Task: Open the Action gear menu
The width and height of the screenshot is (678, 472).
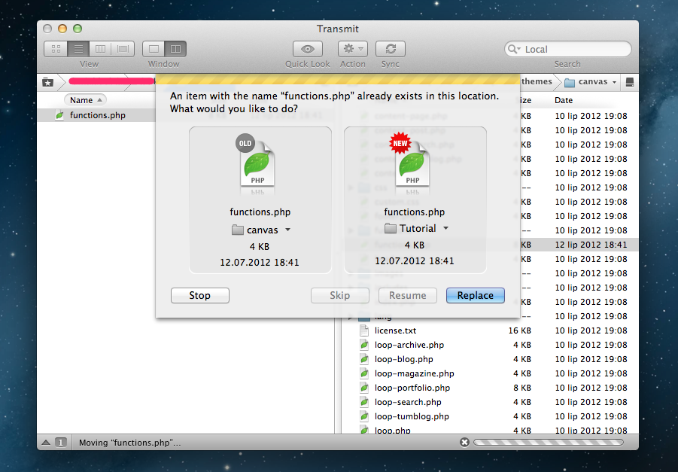Action: coord(353,49)
